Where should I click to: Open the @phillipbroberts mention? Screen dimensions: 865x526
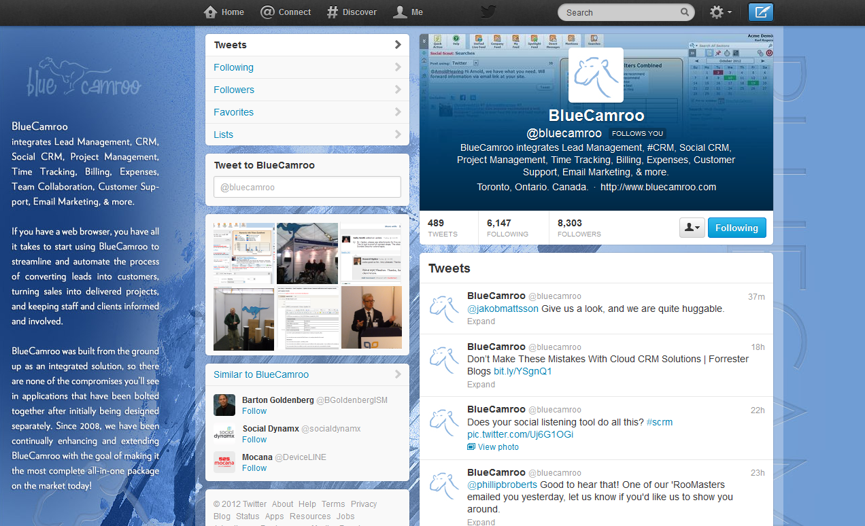pyautogui.click(x=502, y=485)
